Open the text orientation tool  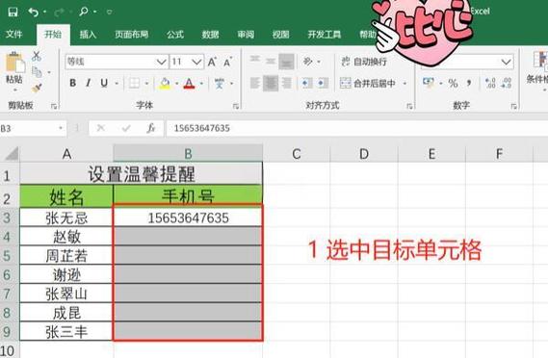(x=308, y=62)
